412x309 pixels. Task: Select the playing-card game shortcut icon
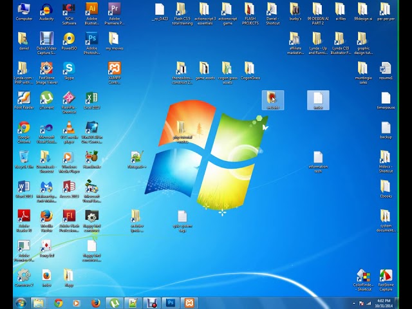[x=46, y=248]
